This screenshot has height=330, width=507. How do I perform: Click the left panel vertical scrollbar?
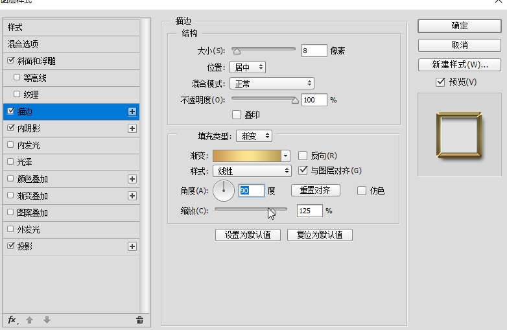pyautogui.click(x=145, y=165)
